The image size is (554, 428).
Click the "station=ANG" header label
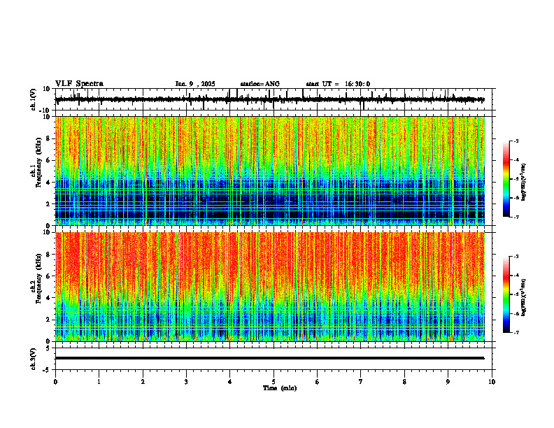[x=260, y=84]
